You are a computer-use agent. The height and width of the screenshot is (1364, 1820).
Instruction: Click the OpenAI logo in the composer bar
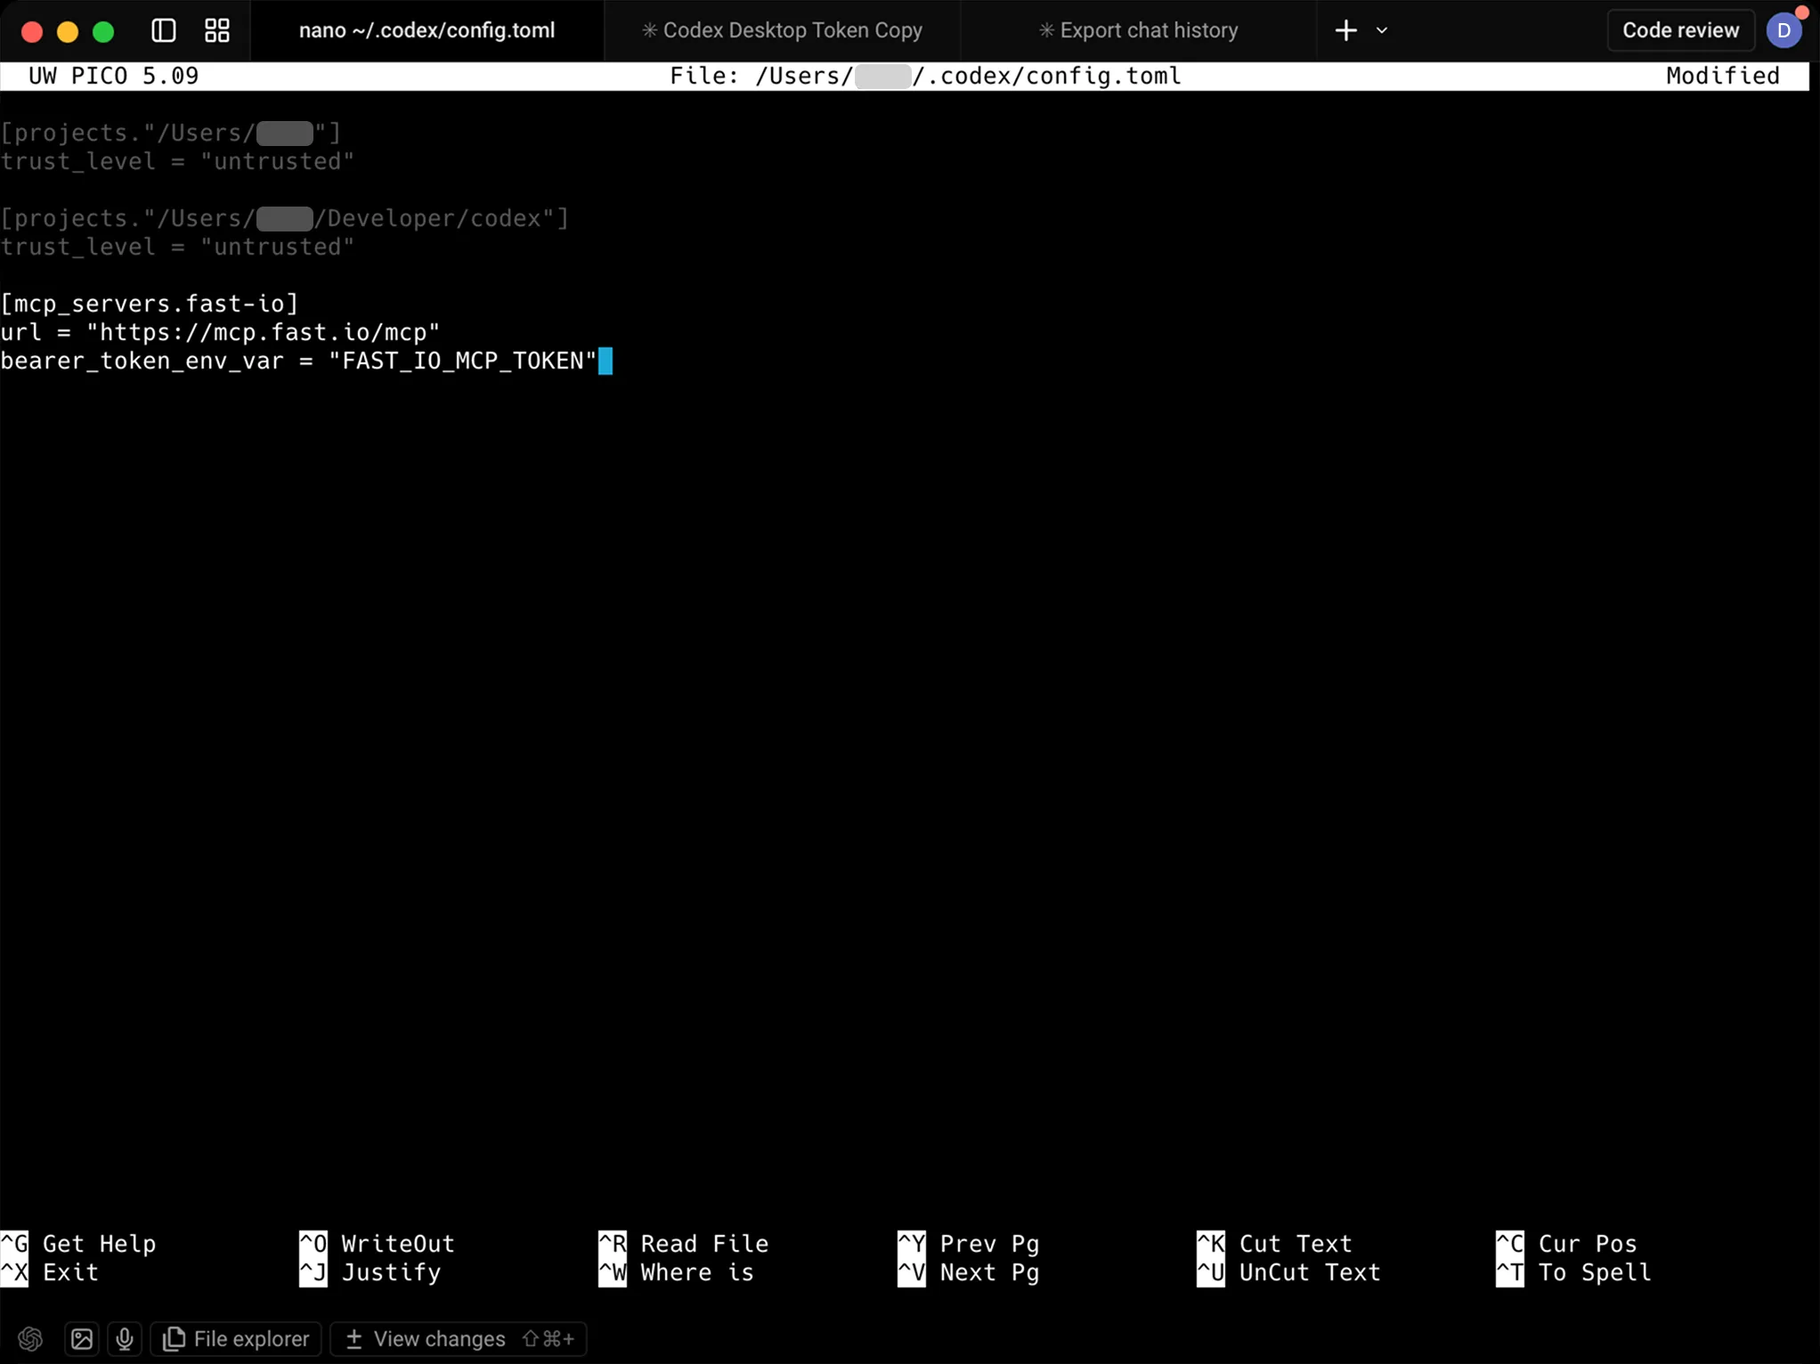tap(29, 1338)
